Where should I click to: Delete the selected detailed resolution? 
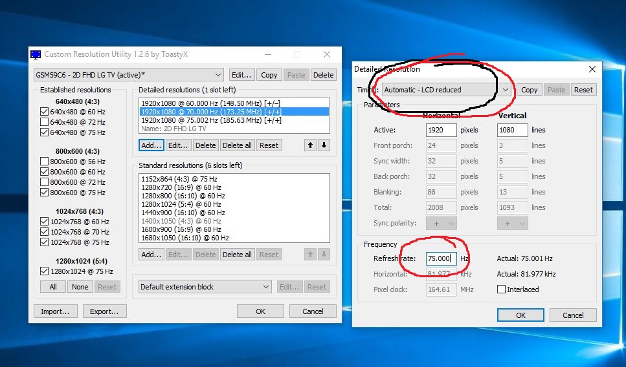206,145
